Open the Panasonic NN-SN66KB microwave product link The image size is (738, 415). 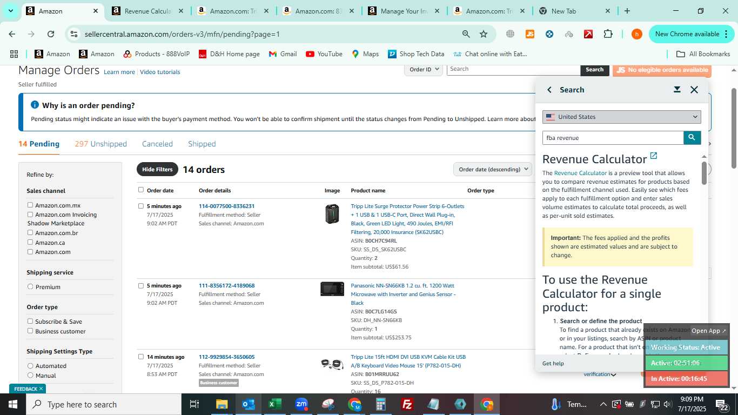click(x=402, y=294)
